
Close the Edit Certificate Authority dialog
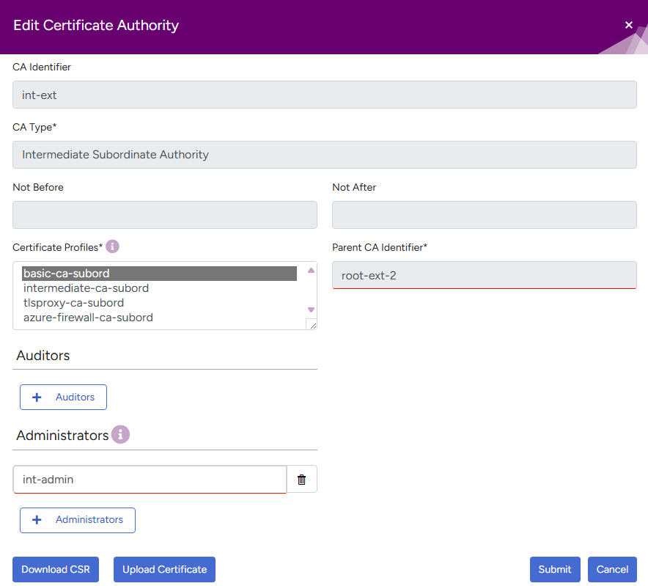tap(628, 25)
